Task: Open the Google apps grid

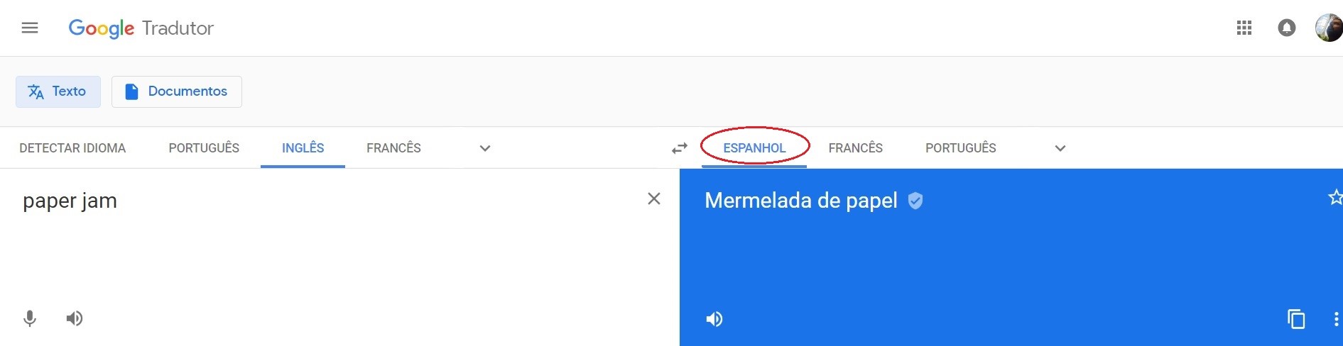Action: (1244, 28)
